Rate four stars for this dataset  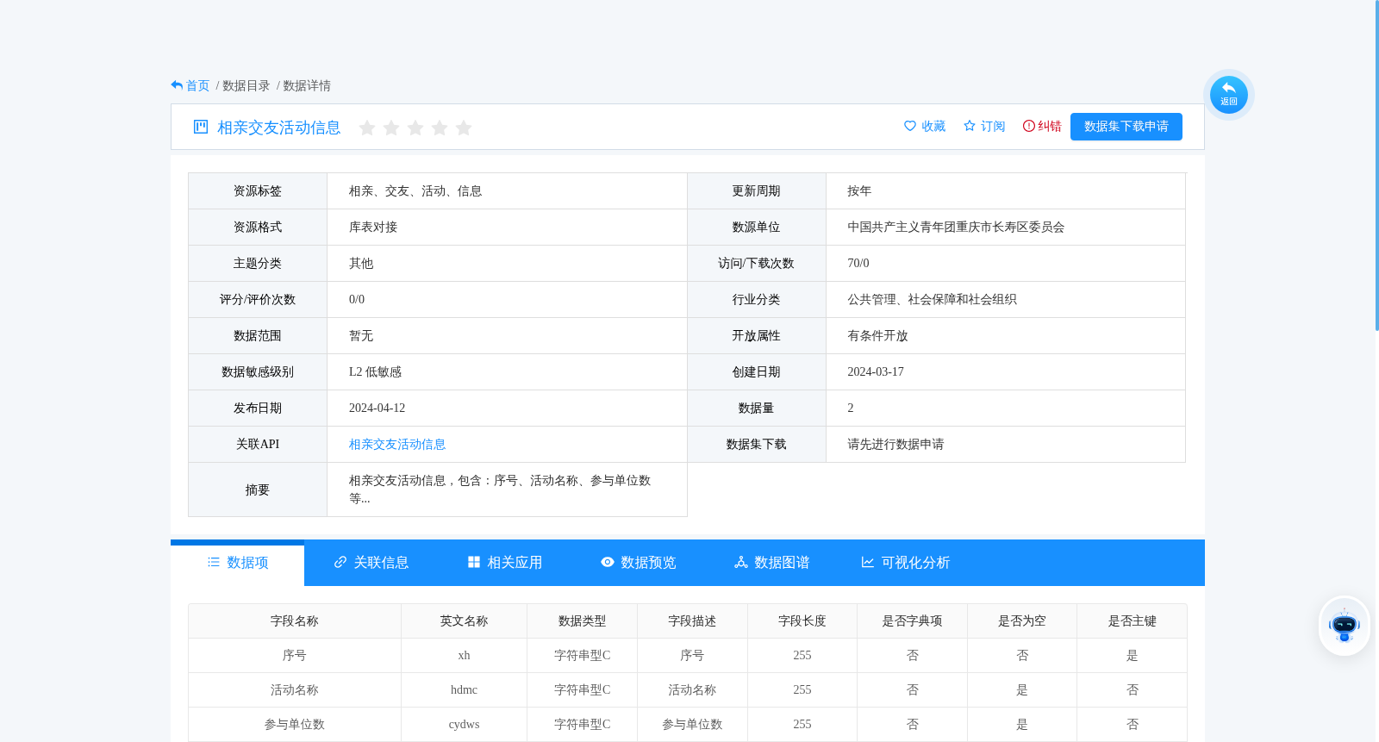[440, 128]
